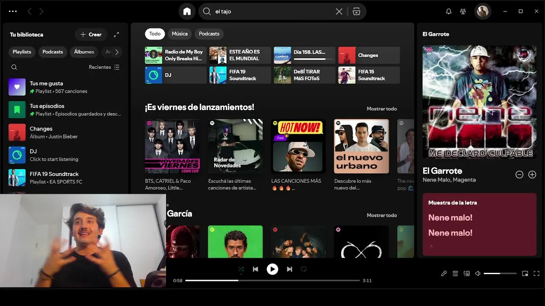Screen dimensions: 545x306
Task: Expand Tu biblioteca to full view
Action: (117, 34)
